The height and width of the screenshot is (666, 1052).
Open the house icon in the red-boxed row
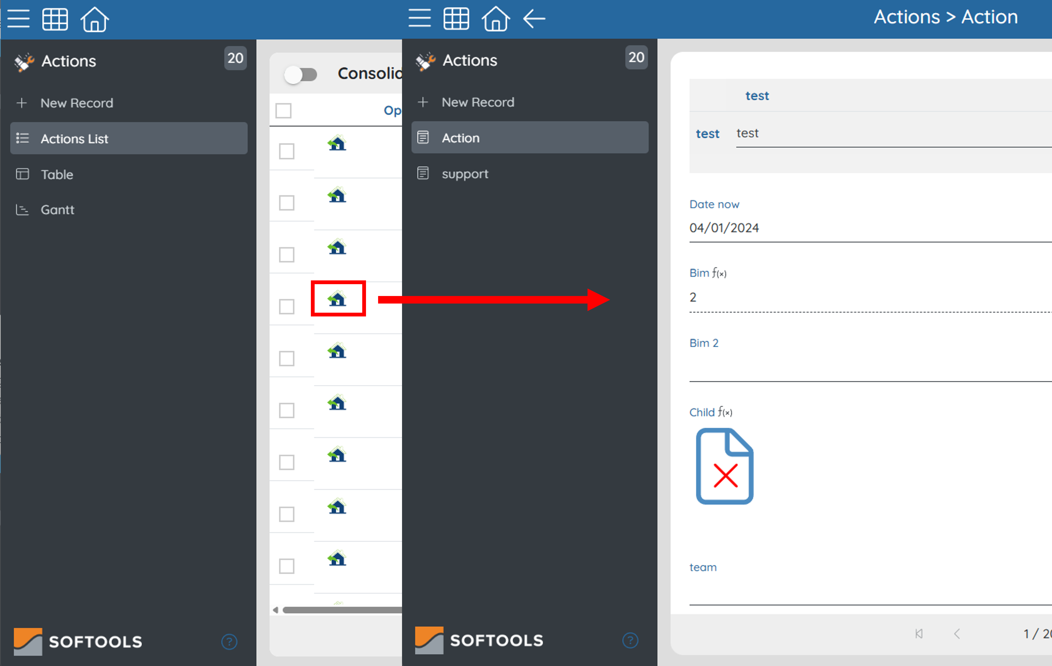point(337,299)
